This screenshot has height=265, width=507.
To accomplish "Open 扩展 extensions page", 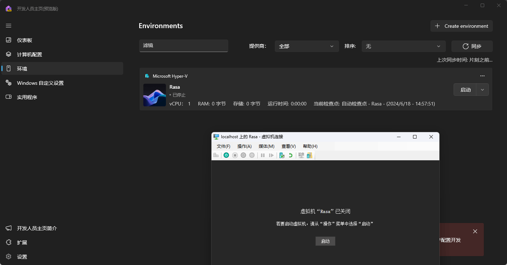I will pos(62,243).
